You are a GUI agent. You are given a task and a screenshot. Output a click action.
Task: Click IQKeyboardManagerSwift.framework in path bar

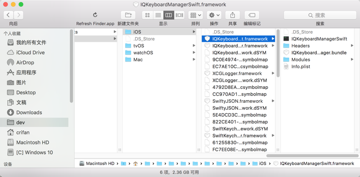314,164
